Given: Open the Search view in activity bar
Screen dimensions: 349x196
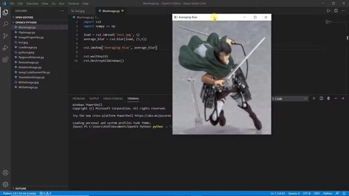Looking at the screenshot, I should [x=5, y=24].
